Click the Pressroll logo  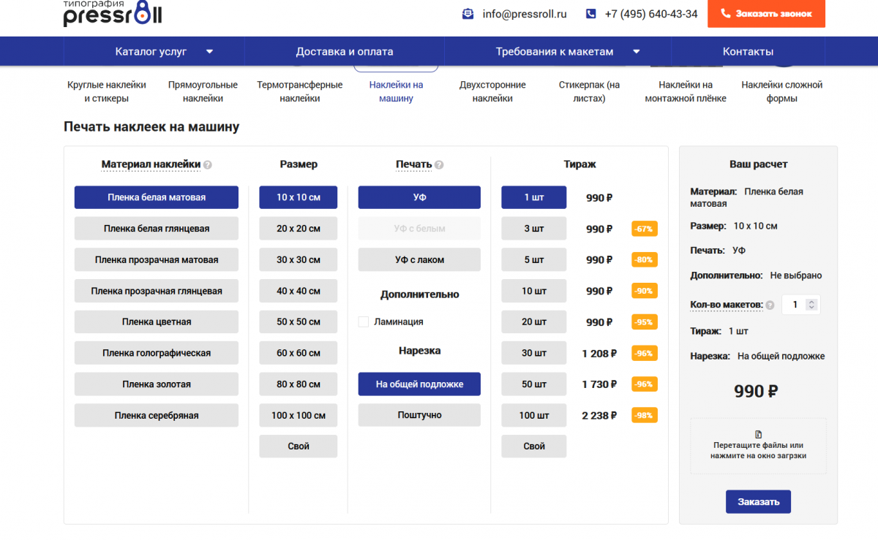113,13
